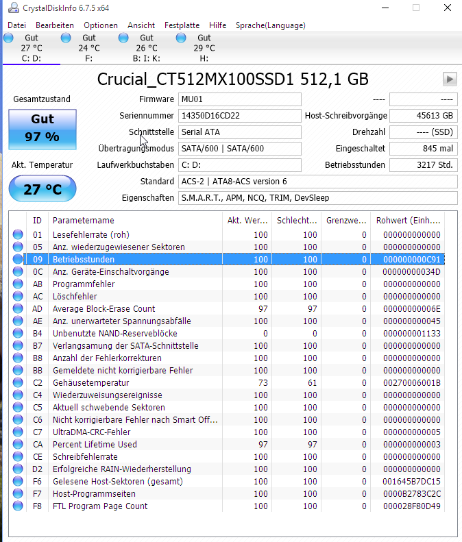Click status orb of Programmfehler row
Viewport: 462px width, 542px height.
click(18, 284)
